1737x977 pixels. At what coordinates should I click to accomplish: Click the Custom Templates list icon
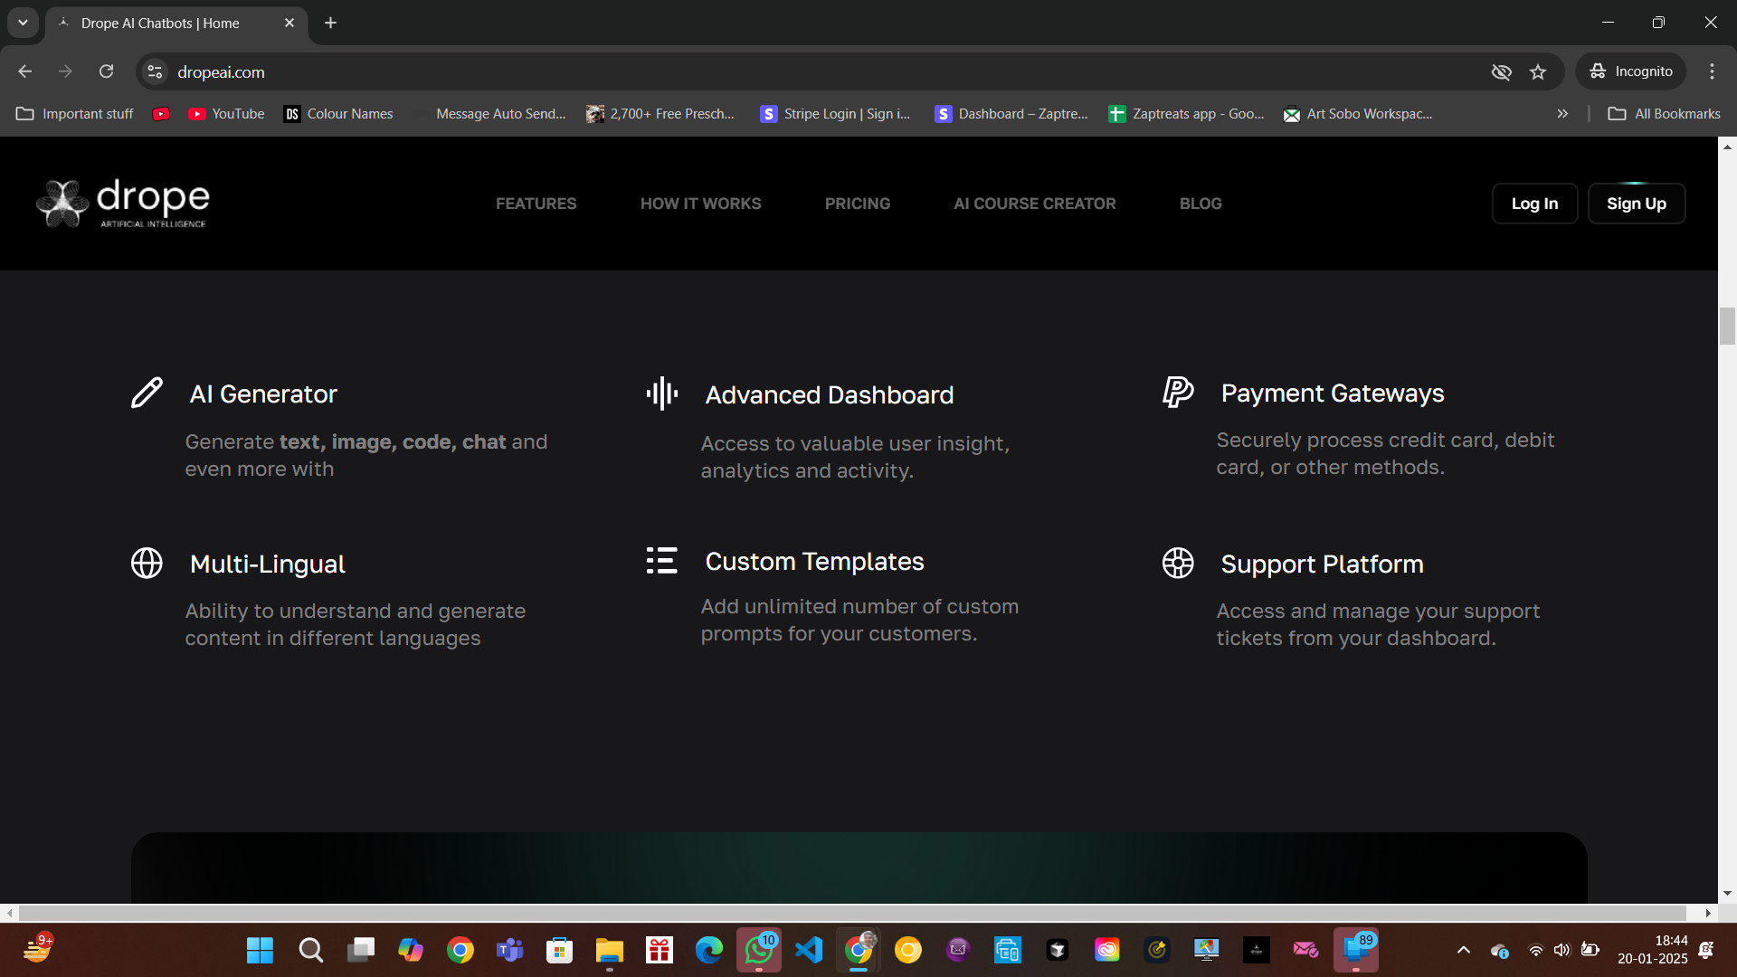(x=662, y=561)
